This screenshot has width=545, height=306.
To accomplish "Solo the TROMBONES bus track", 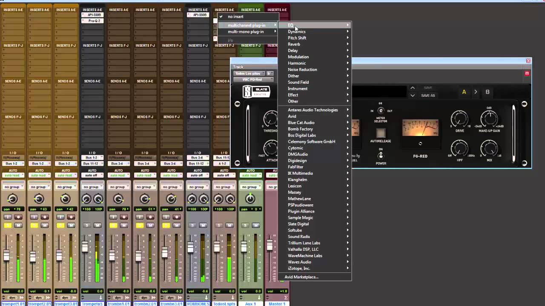I will point(192,225).
